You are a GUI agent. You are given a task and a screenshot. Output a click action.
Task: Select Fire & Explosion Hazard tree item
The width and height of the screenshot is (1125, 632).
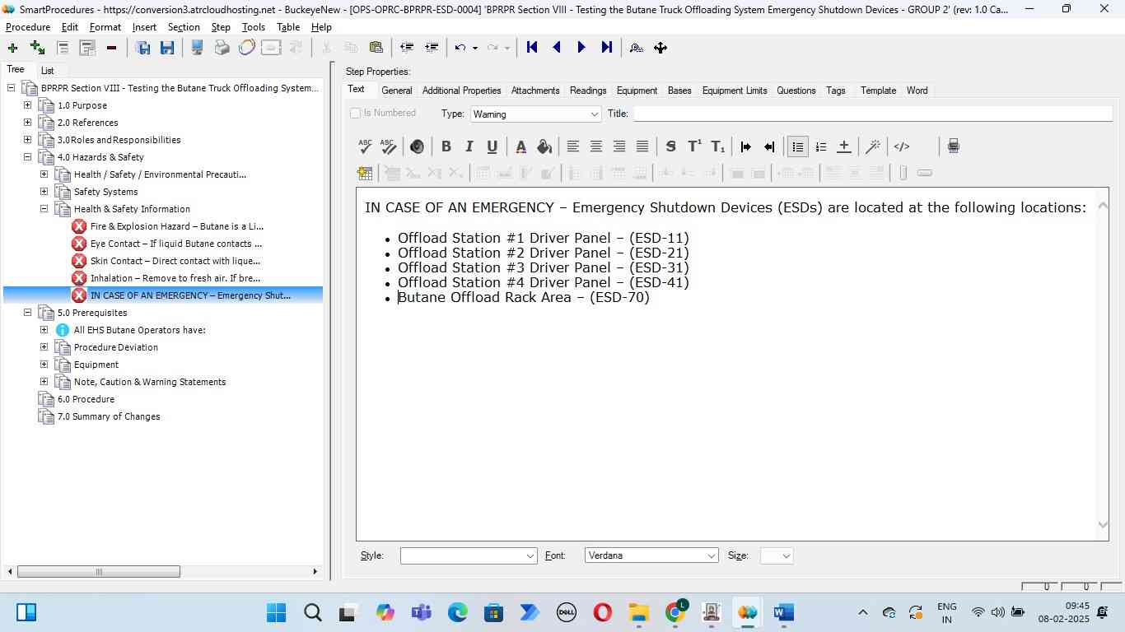tap(177, 226)
